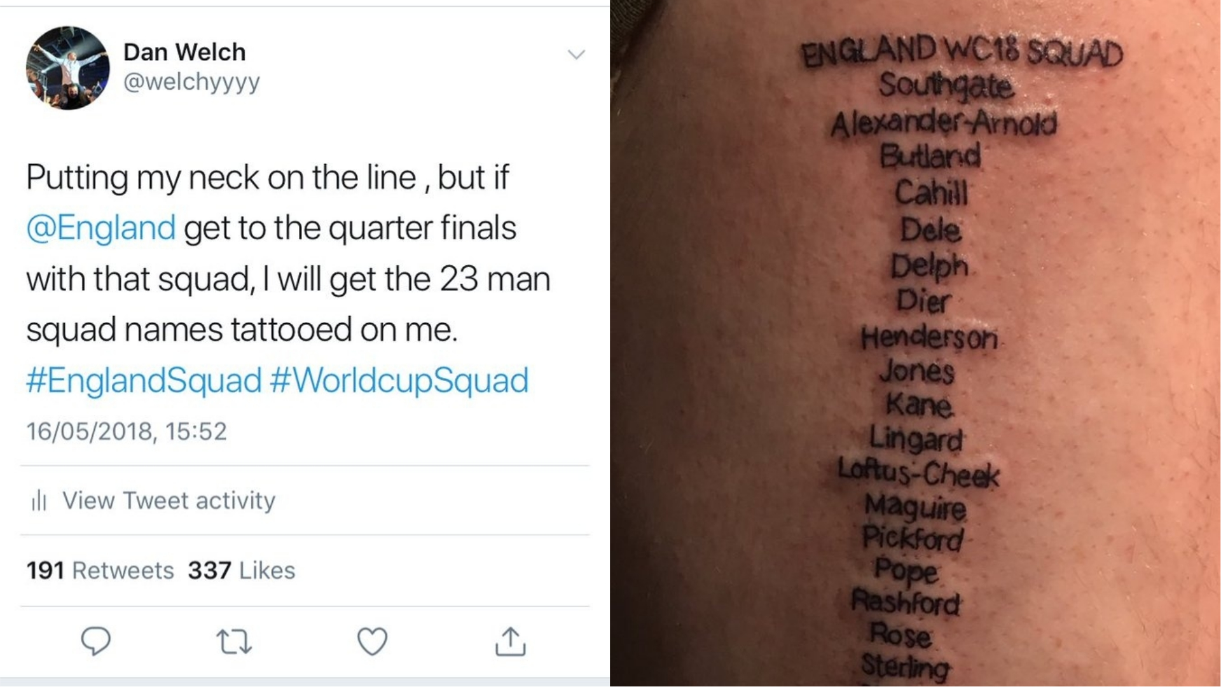This screenshot has height=687, width=1221.
Task: Open the share upload icon
Action: pos(510,641)
